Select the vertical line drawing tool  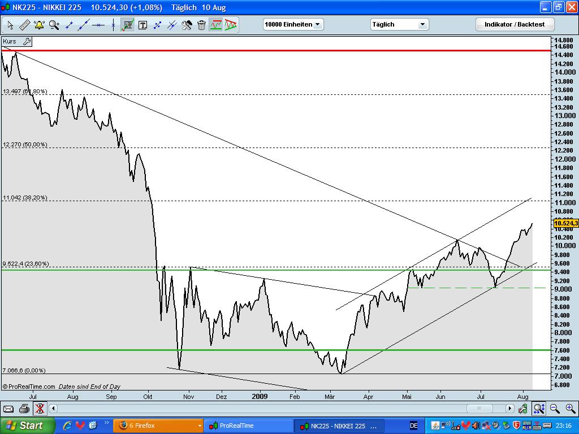[x=113, y=25]
